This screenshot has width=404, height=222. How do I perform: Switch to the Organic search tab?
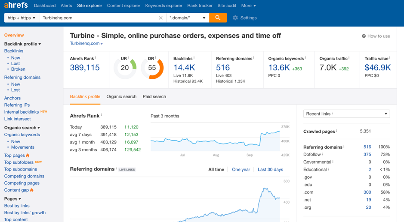[121, 96]
